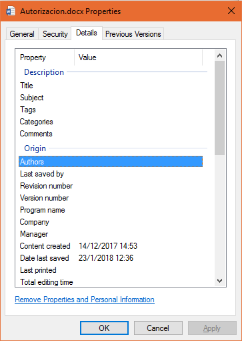Click the Cancel button
This screenshot has height=341, width=242.
(x=158, y=328)
